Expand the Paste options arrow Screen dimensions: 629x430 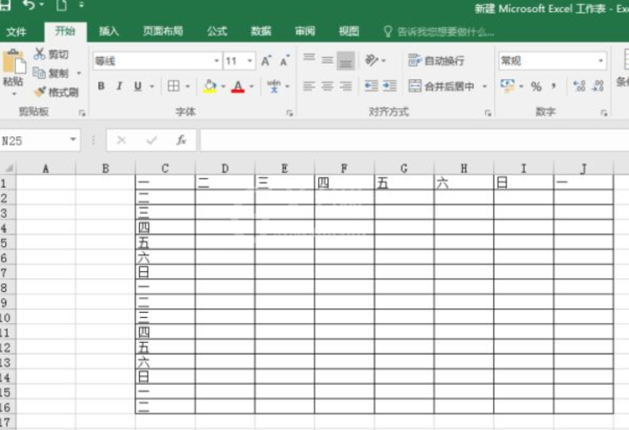click(14, 94)
